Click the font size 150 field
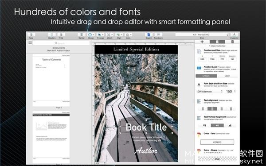 click(229, 92)
